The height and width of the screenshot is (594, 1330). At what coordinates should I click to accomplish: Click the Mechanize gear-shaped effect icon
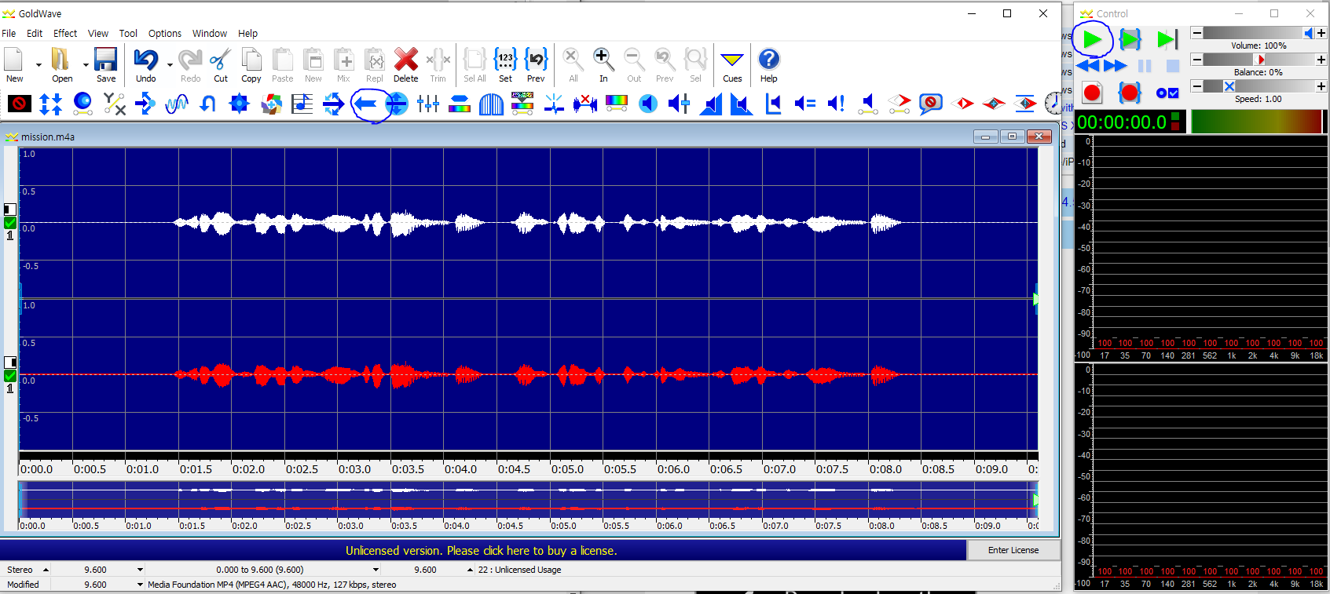(x=240, y=104)
